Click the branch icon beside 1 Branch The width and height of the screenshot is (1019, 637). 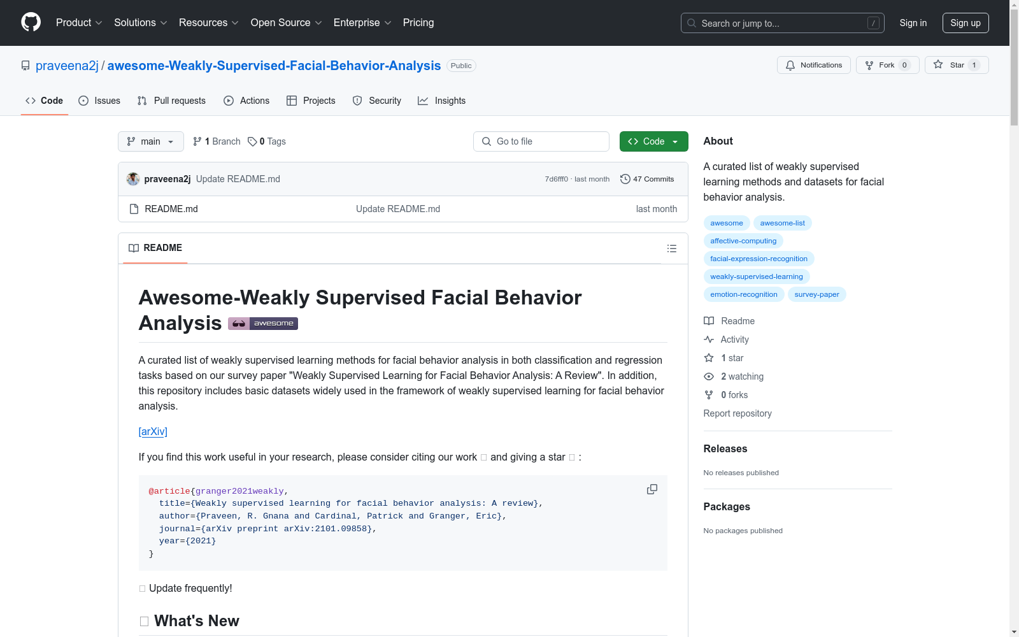[197, 141]
